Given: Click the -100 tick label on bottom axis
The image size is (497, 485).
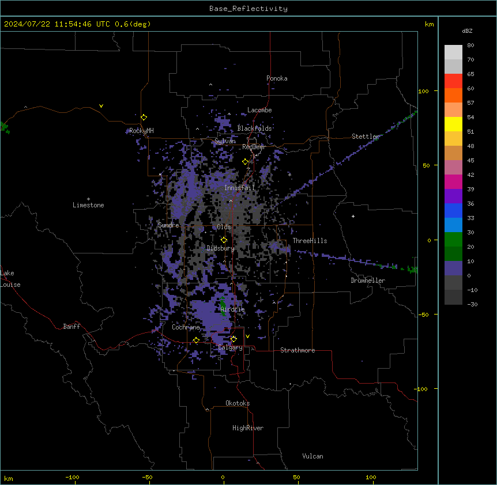Looking at the screenshot, I should [72, 477].
